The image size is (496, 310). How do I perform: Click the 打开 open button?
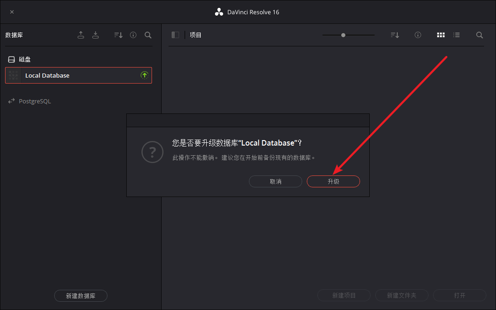click(460, 295)
